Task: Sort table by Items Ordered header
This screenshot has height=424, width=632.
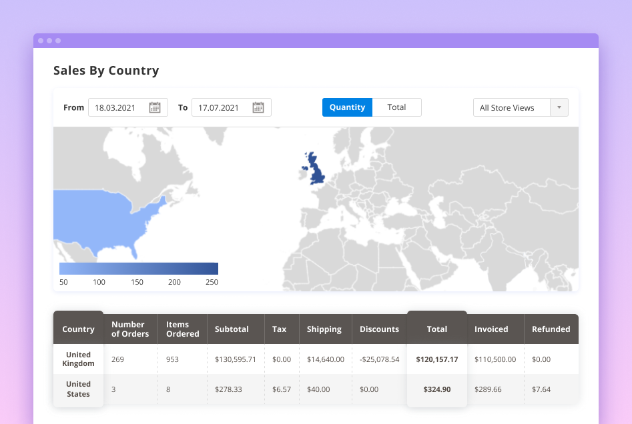Action: coord(182,329)
